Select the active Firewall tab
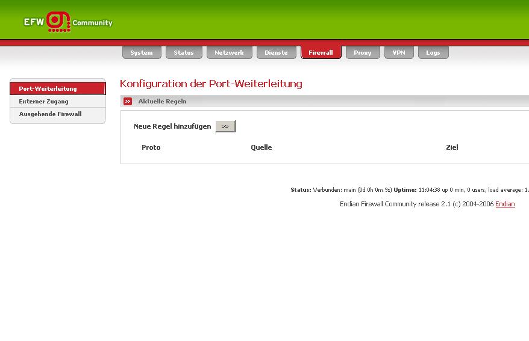 tap(321, 53)
